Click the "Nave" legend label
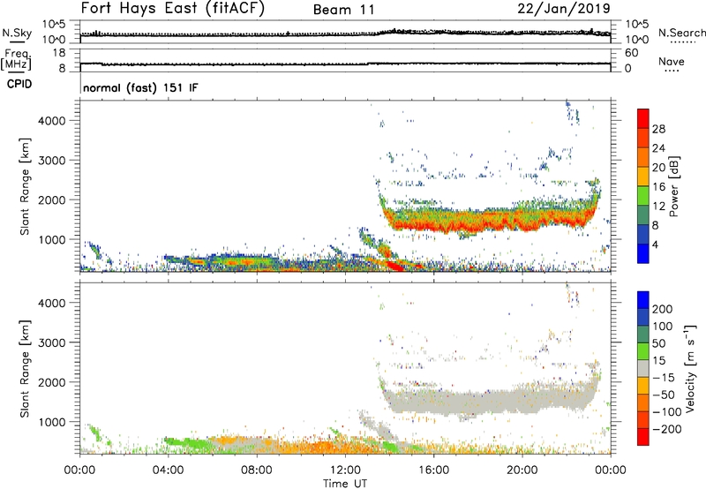706x489 pixels. pos(671,61)
